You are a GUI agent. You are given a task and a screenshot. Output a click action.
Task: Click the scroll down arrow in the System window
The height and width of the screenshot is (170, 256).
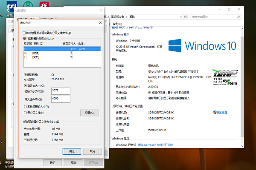coord(242,146)
